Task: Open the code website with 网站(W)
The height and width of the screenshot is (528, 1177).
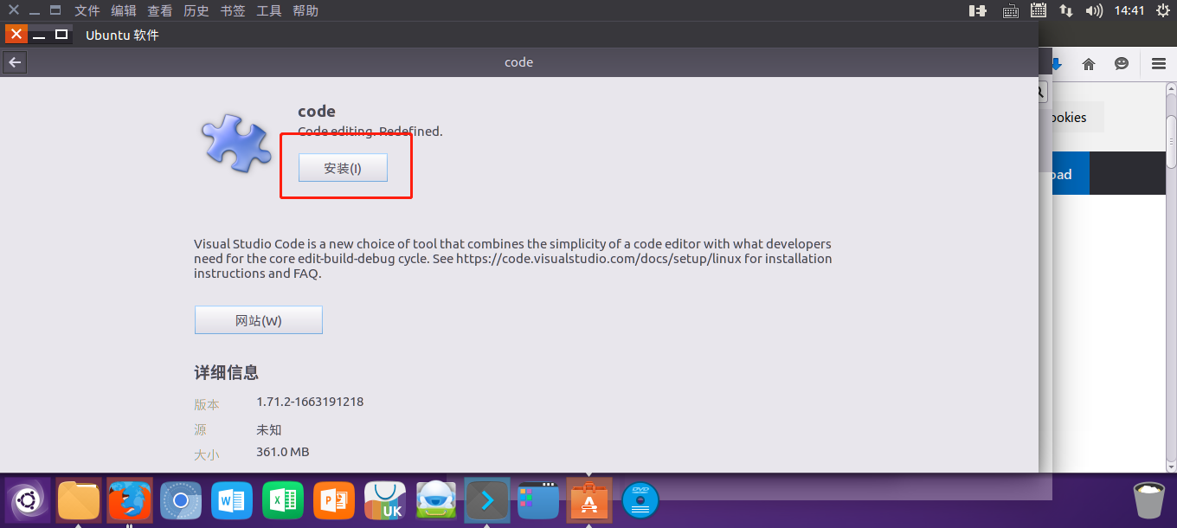Action: pyautogui.click(x=259, y=320)
